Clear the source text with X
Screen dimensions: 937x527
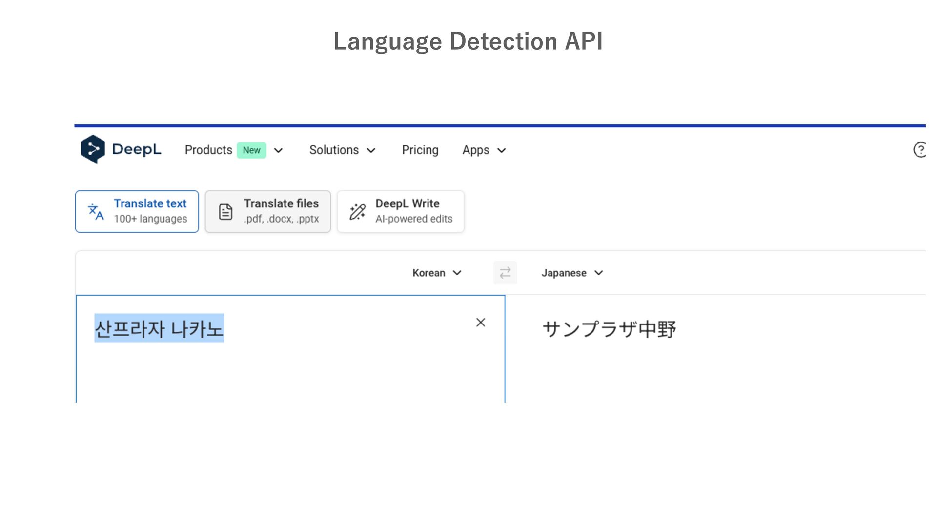click(481, 323)
